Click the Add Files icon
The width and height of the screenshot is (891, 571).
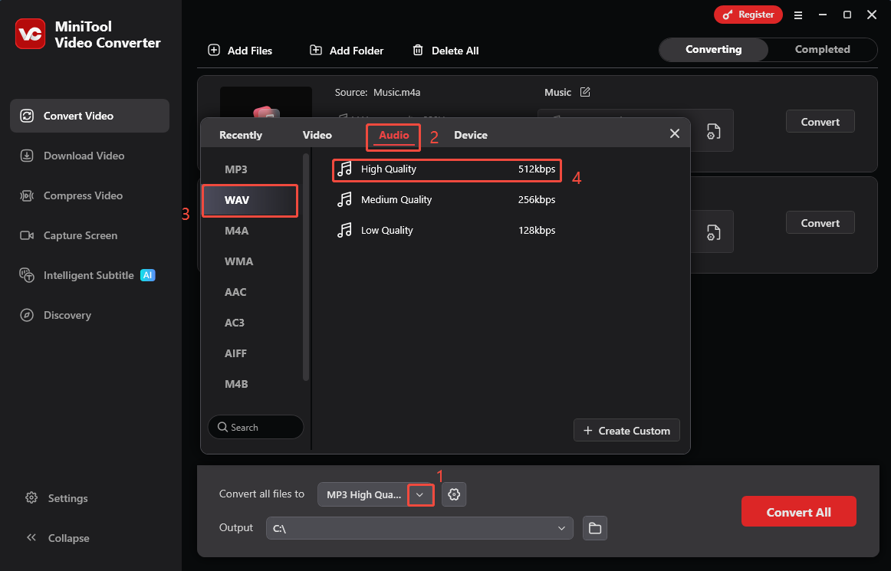[x=214, y=50]
